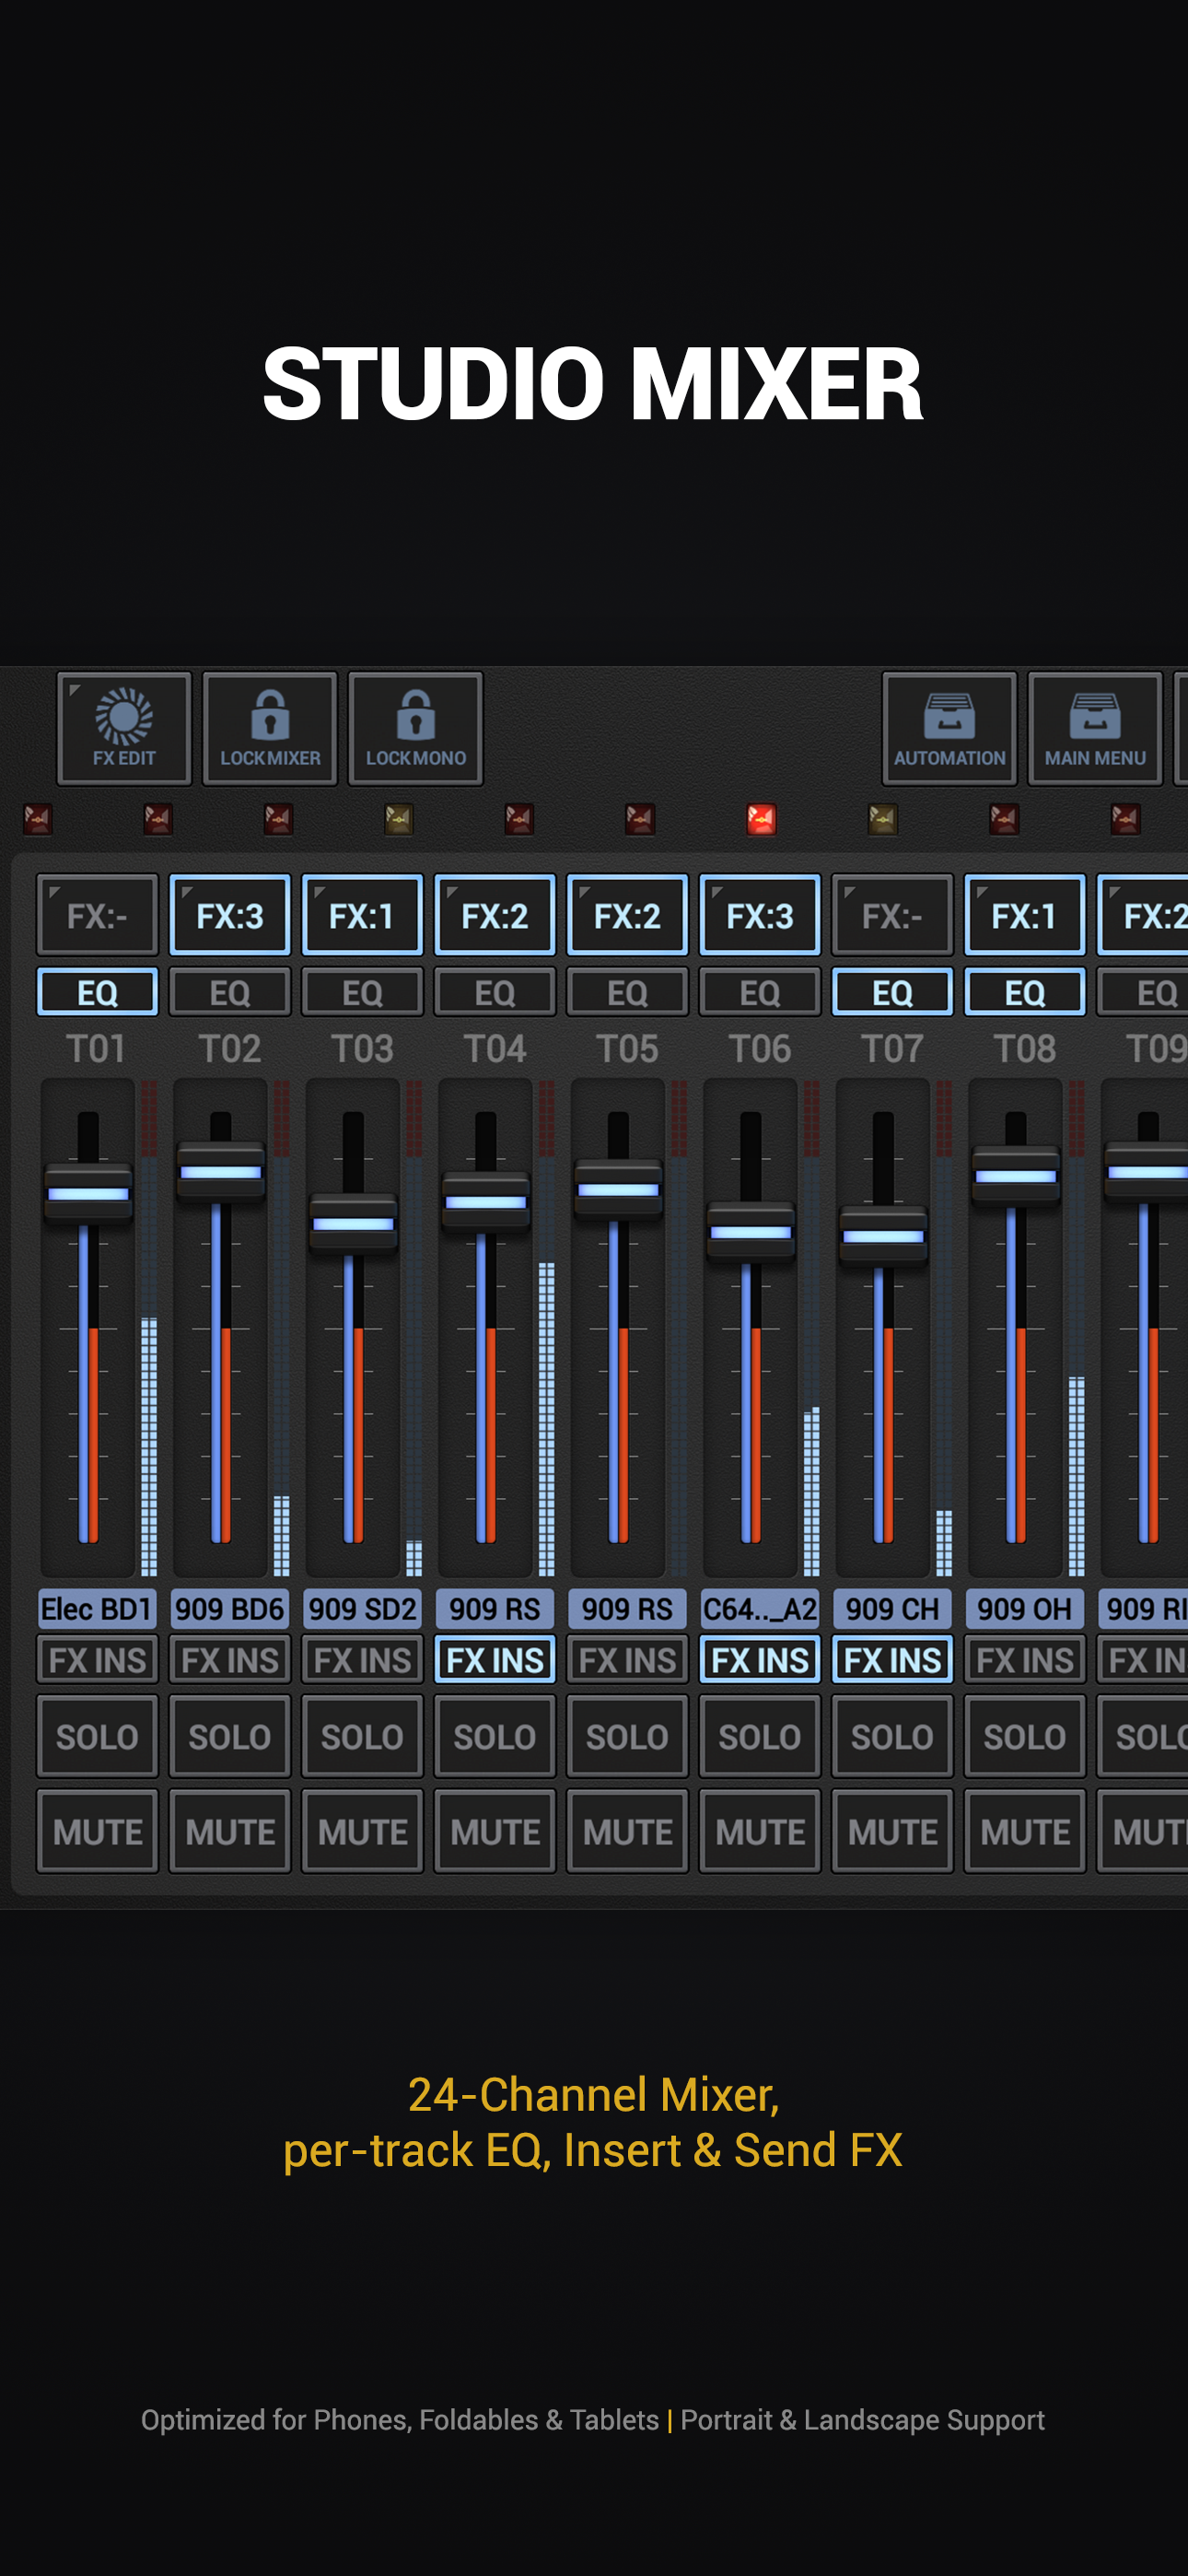1188x2576 pixels.
Task: Open the FX:2 send selector on T04
Action: coord(495,915)
